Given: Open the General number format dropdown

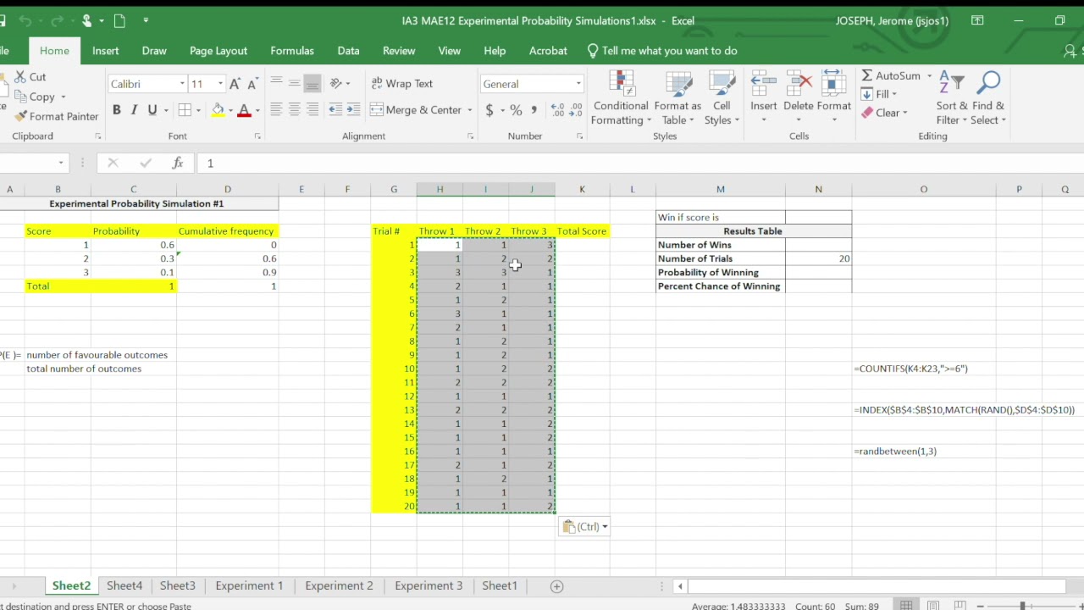Looking at the screenshot, I should [x=578, y=84].
